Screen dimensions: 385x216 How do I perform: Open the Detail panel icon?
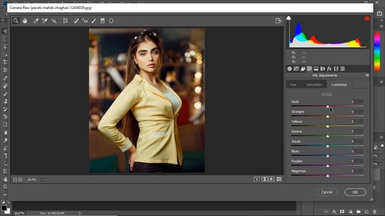tap(303, 69)
